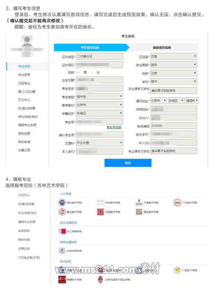Open 专业报考 in the left sidebar
This screenshot has height=290, width=215.
pos(24,75)
